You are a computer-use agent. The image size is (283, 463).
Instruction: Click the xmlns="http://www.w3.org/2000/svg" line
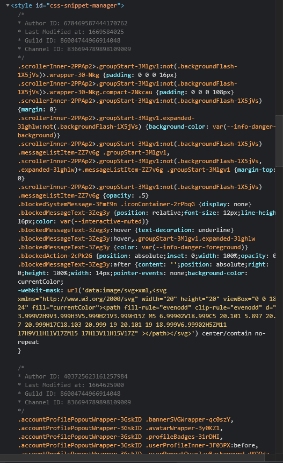click(x=147, y=299)
